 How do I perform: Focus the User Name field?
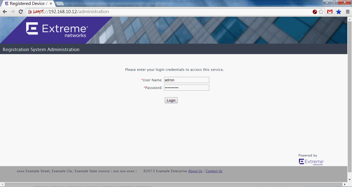187,80
